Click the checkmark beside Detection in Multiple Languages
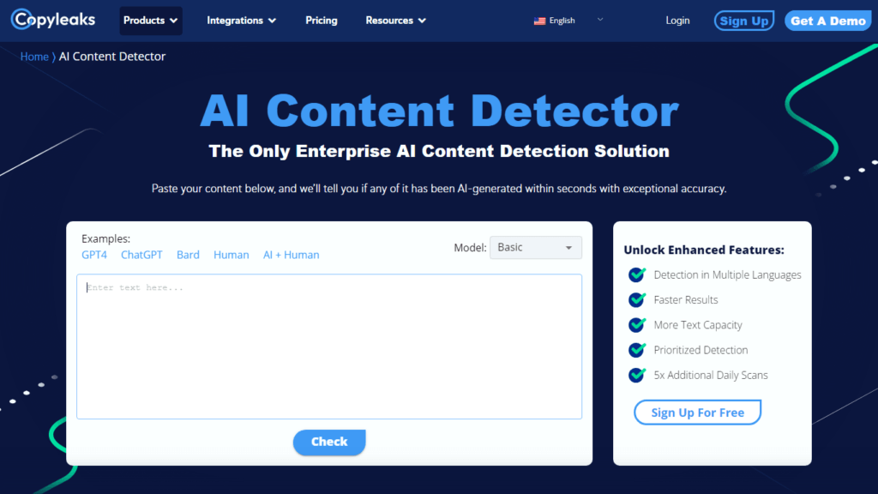 coord(637,274)
